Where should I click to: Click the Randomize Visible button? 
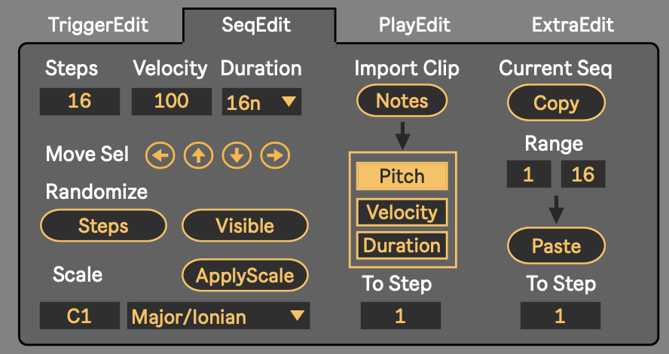[245, 226]
